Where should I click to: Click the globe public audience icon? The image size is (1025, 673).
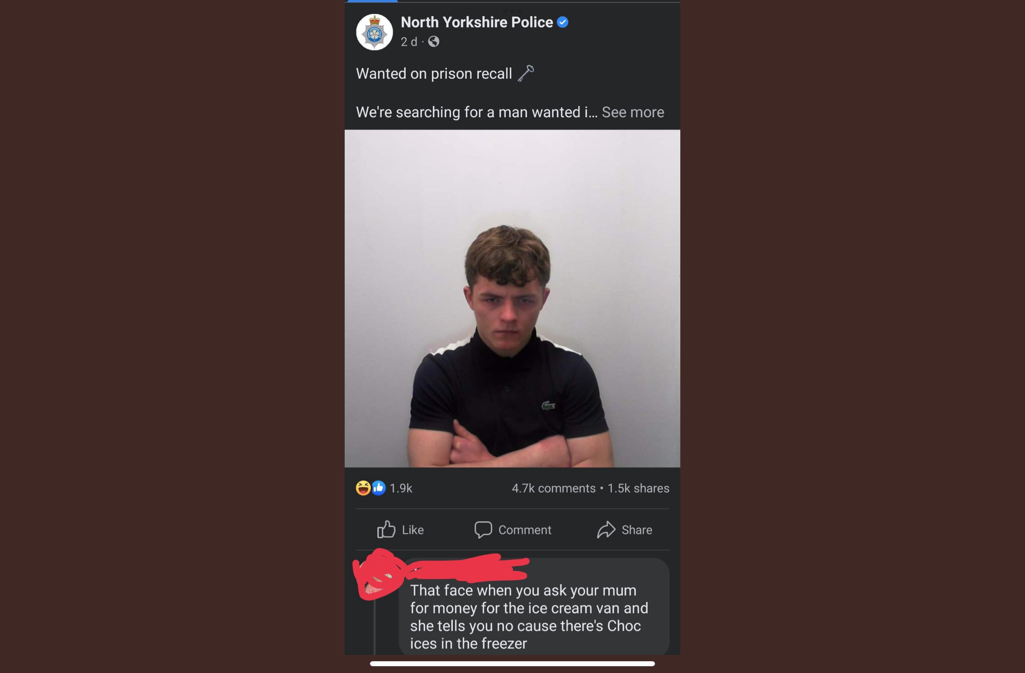coord(434,42)
